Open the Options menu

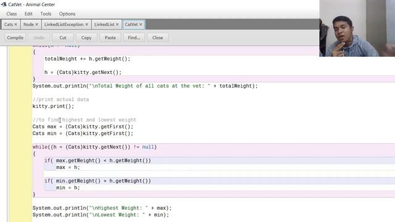click(x=67, y=14)
